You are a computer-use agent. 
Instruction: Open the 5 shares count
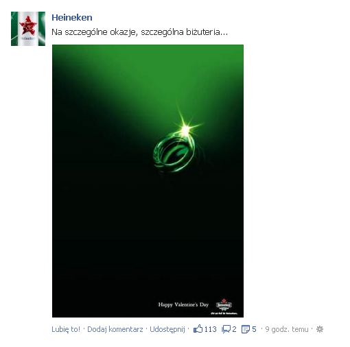click(x=254, y=329)
